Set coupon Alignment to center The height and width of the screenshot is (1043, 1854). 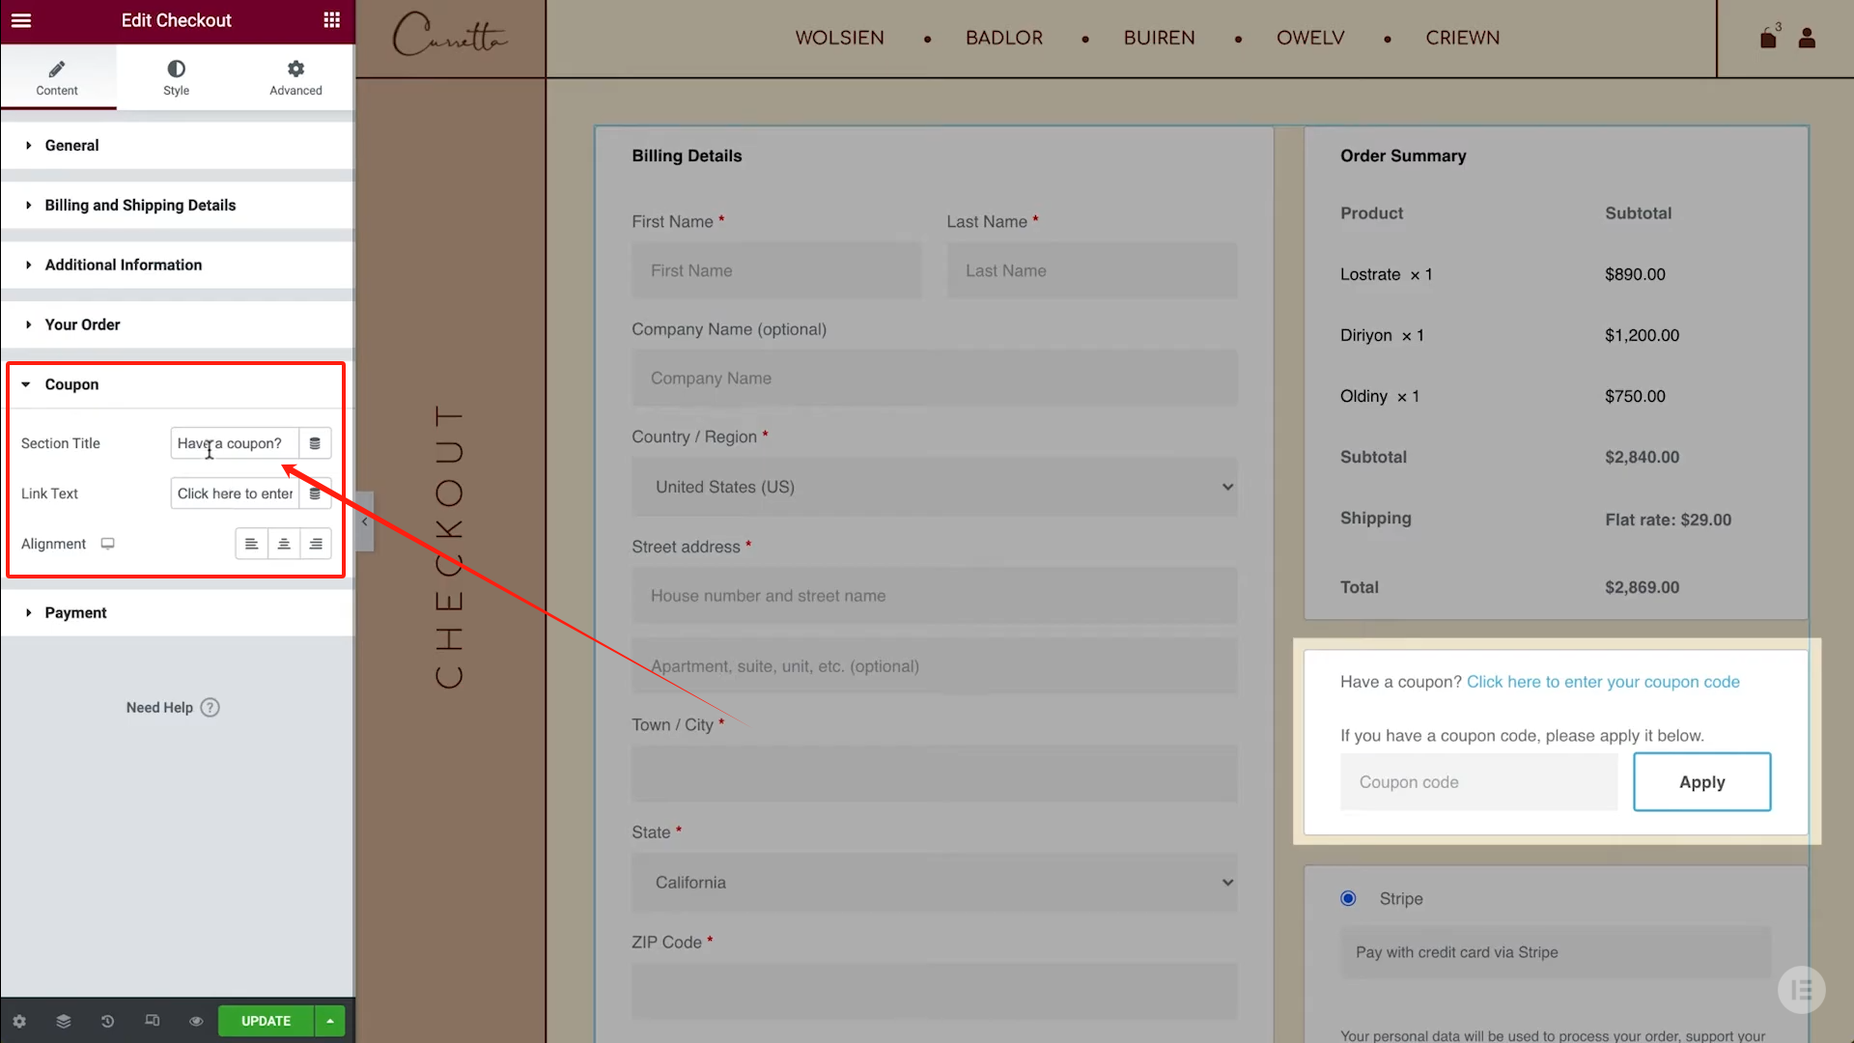click(283, 543)
